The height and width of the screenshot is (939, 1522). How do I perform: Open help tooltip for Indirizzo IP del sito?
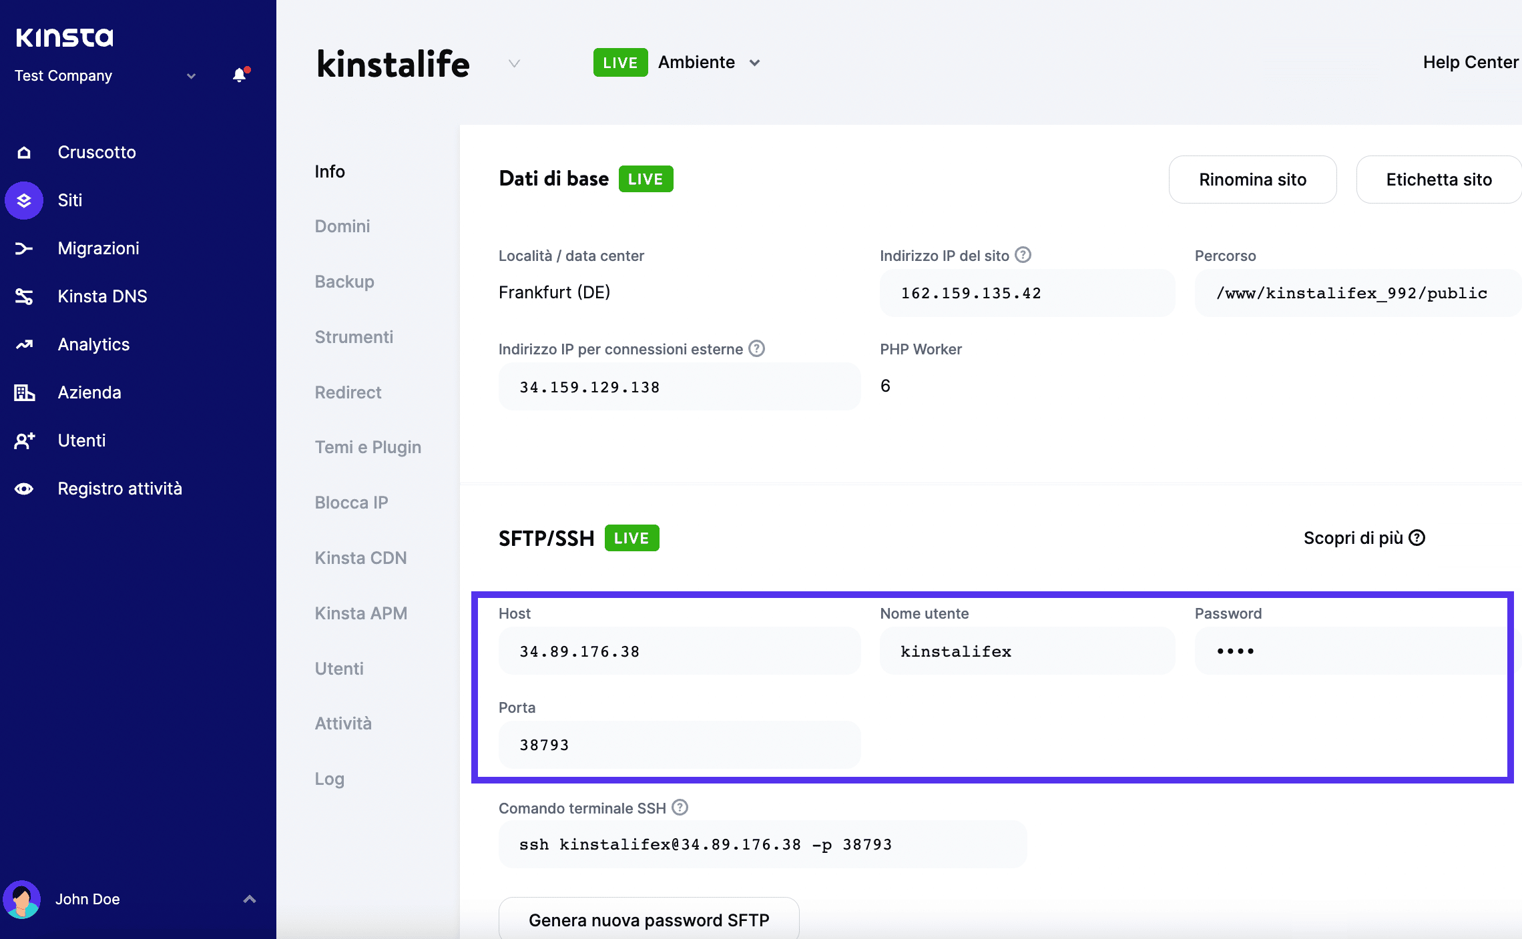(1023, 255)
